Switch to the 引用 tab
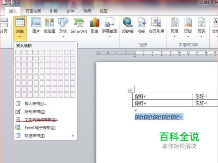This screenshot has height=163, width=218. (x=54, y=11)
